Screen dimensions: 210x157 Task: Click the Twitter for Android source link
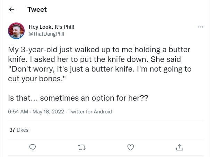pos(90,111)
